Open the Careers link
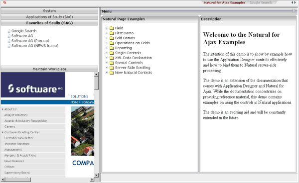The width and height of the screenshot is (299, 183). point(10,126)
